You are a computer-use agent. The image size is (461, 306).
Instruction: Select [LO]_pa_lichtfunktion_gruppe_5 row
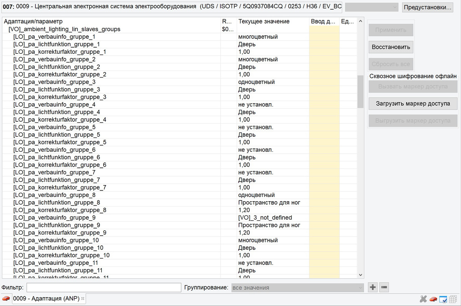coord(179,135)
